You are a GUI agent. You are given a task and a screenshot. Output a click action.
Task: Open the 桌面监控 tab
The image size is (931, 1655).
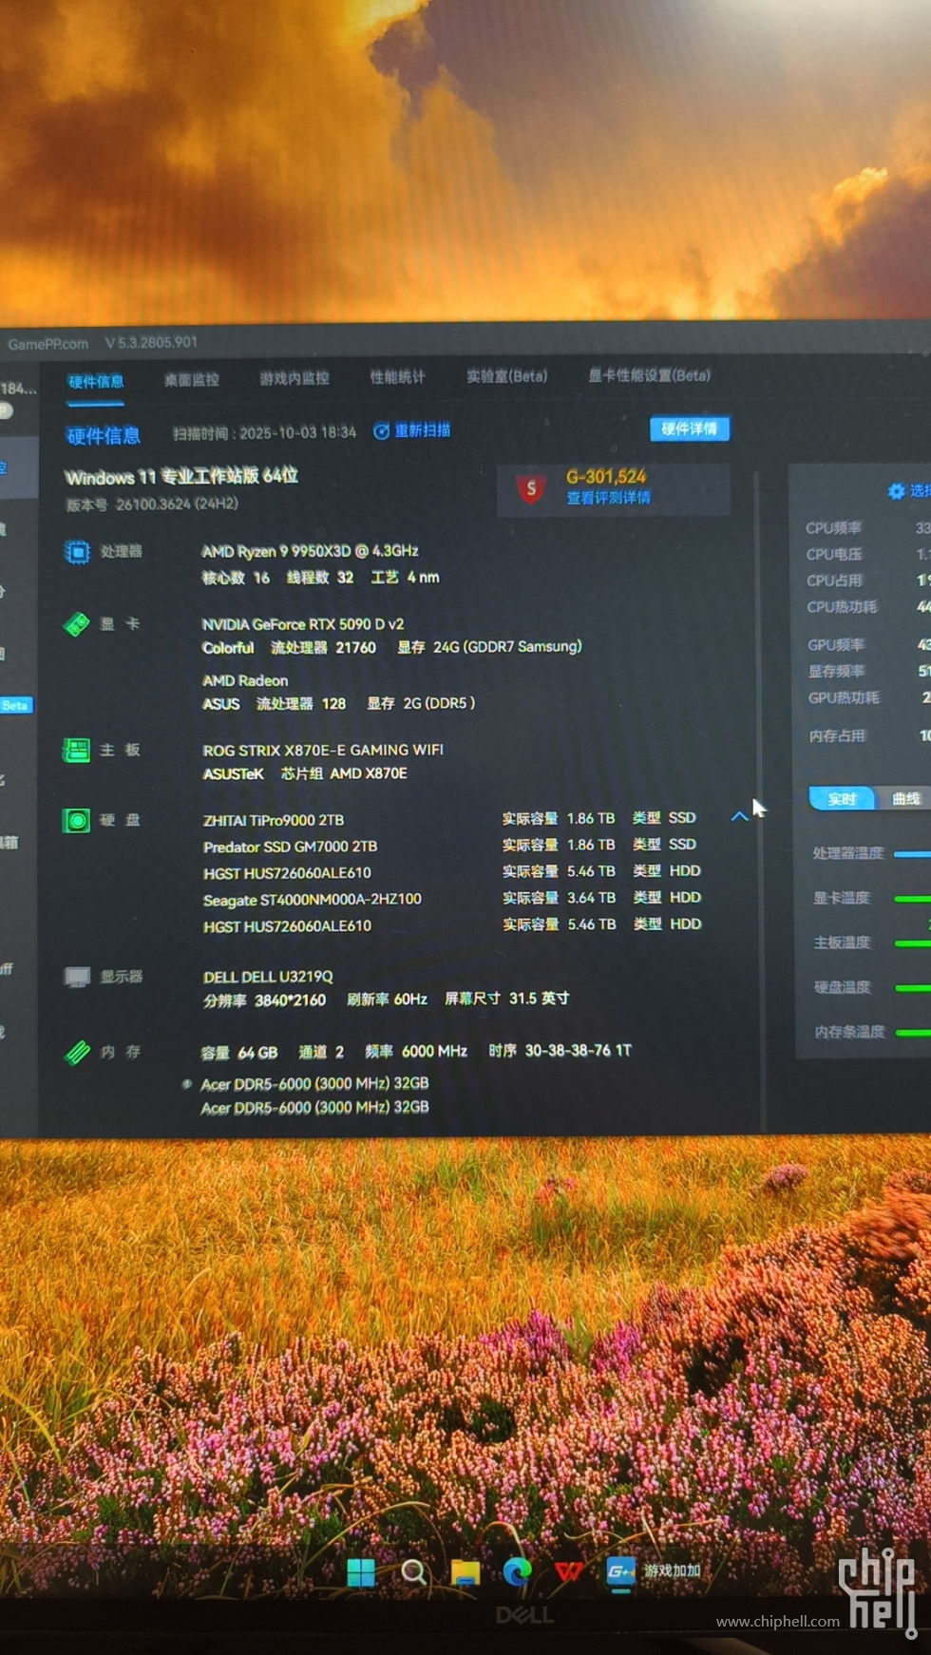192,380
